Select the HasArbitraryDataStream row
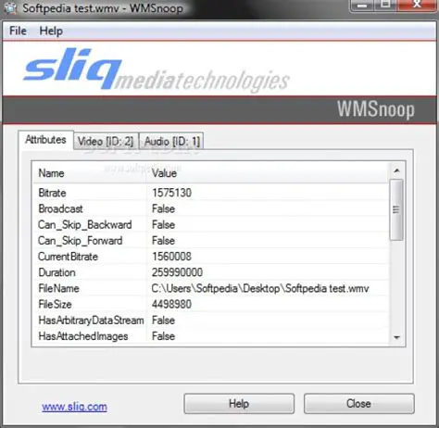 tap(211, 321)
